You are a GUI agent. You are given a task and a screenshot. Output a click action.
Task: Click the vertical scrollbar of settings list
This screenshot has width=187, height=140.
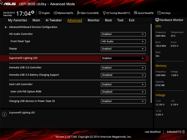click(151, 64)
